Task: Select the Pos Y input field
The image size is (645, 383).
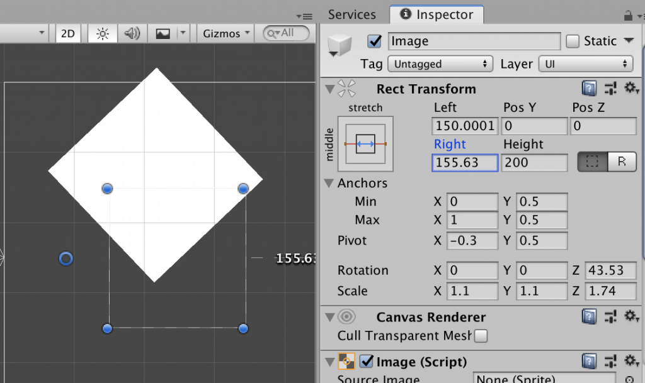Action: click(534, 125)
